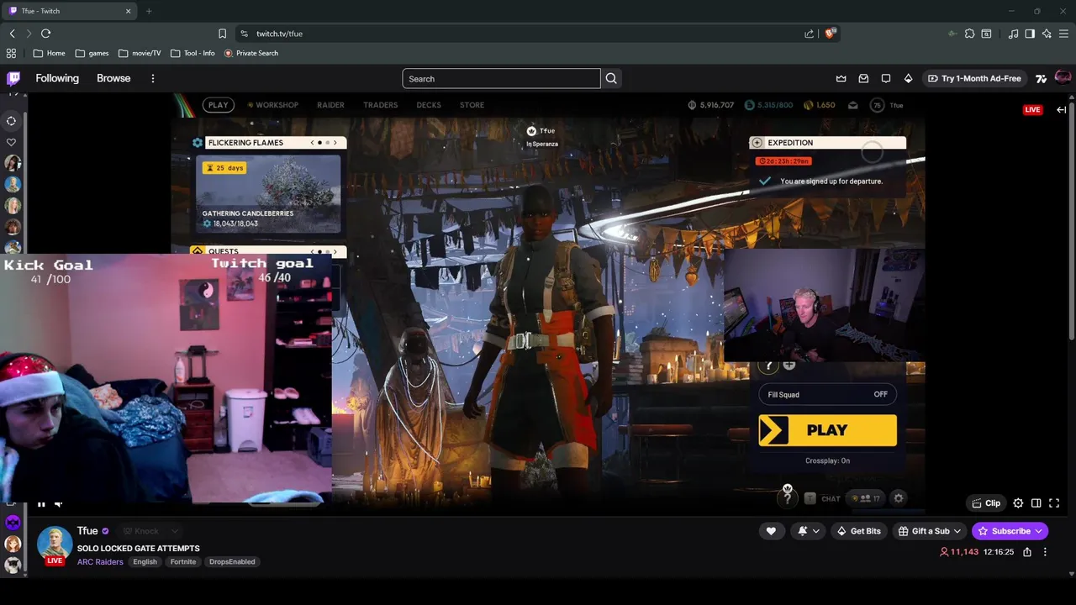
Task: Bookmark this page icon
Action: [x=222, y=34]
